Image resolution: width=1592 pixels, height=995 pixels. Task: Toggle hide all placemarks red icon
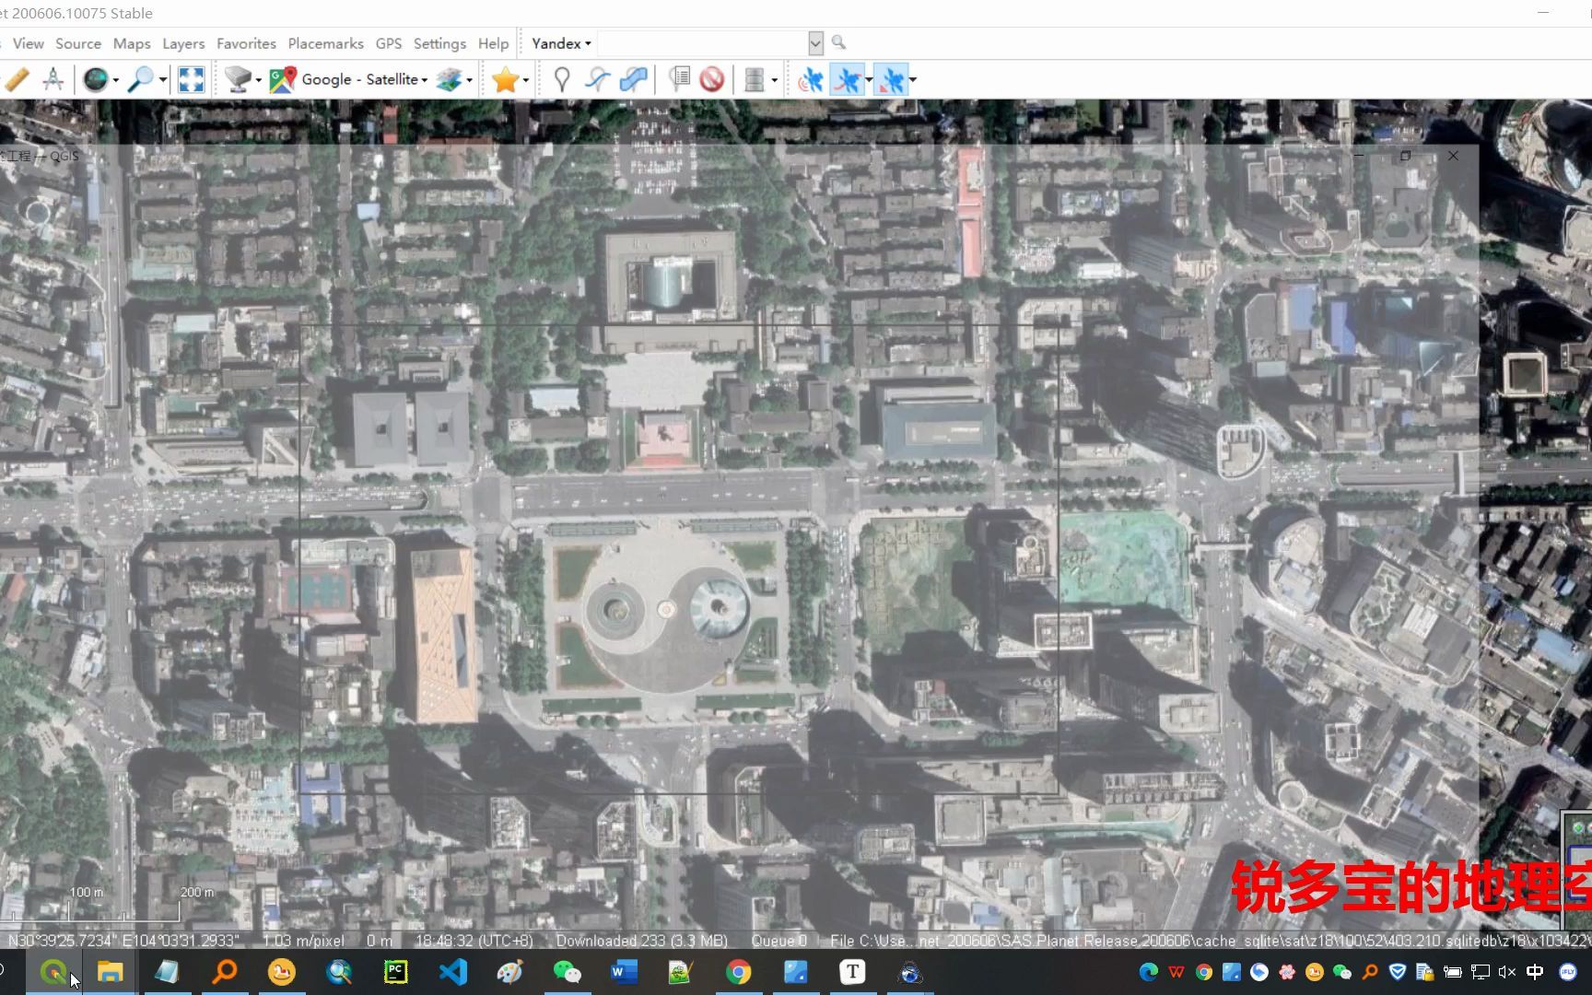point(711,80)
